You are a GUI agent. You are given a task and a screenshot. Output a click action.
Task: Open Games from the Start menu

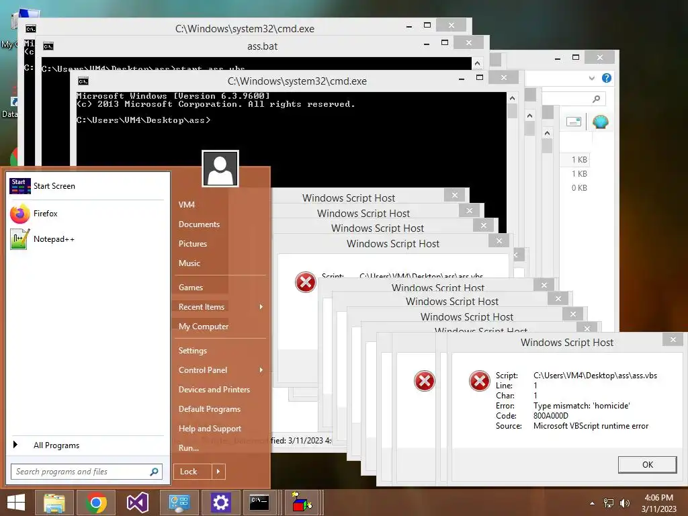click(x=191, y=288)
